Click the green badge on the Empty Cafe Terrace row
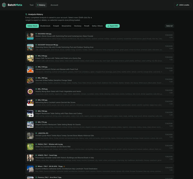 (x=36, y=56)
